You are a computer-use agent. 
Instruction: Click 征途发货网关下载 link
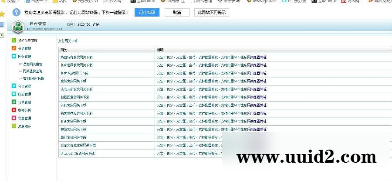74,129
